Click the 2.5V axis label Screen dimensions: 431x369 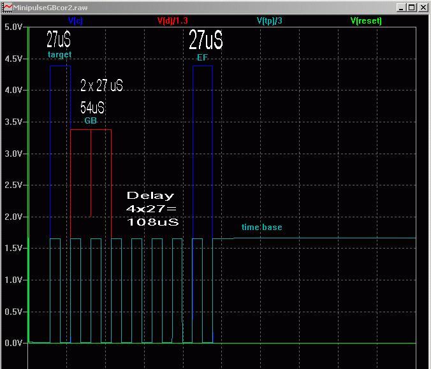pos(13,185)
